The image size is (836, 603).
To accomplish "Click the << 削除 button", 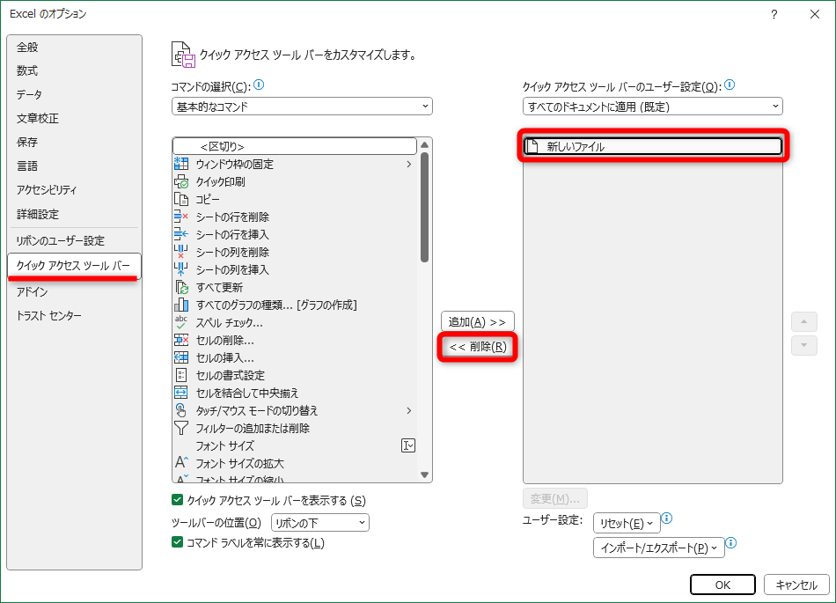I will coord(477,347).
